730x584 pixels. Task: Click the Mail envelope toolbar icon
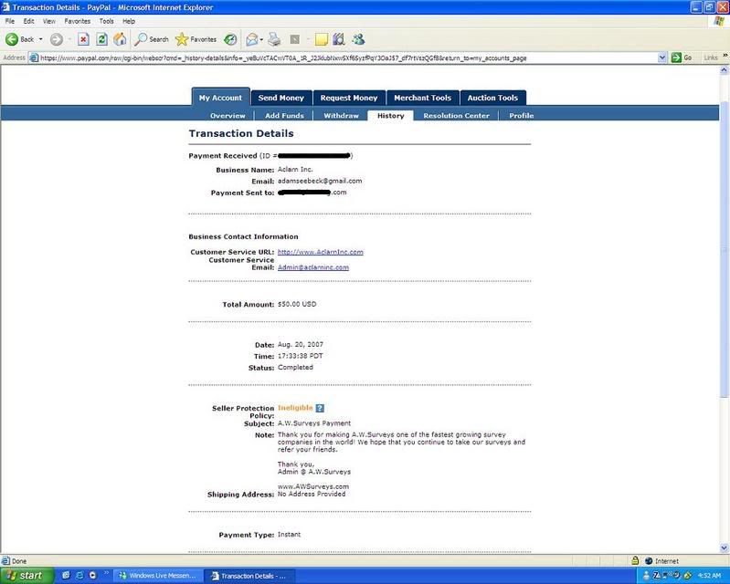[252, 39]
